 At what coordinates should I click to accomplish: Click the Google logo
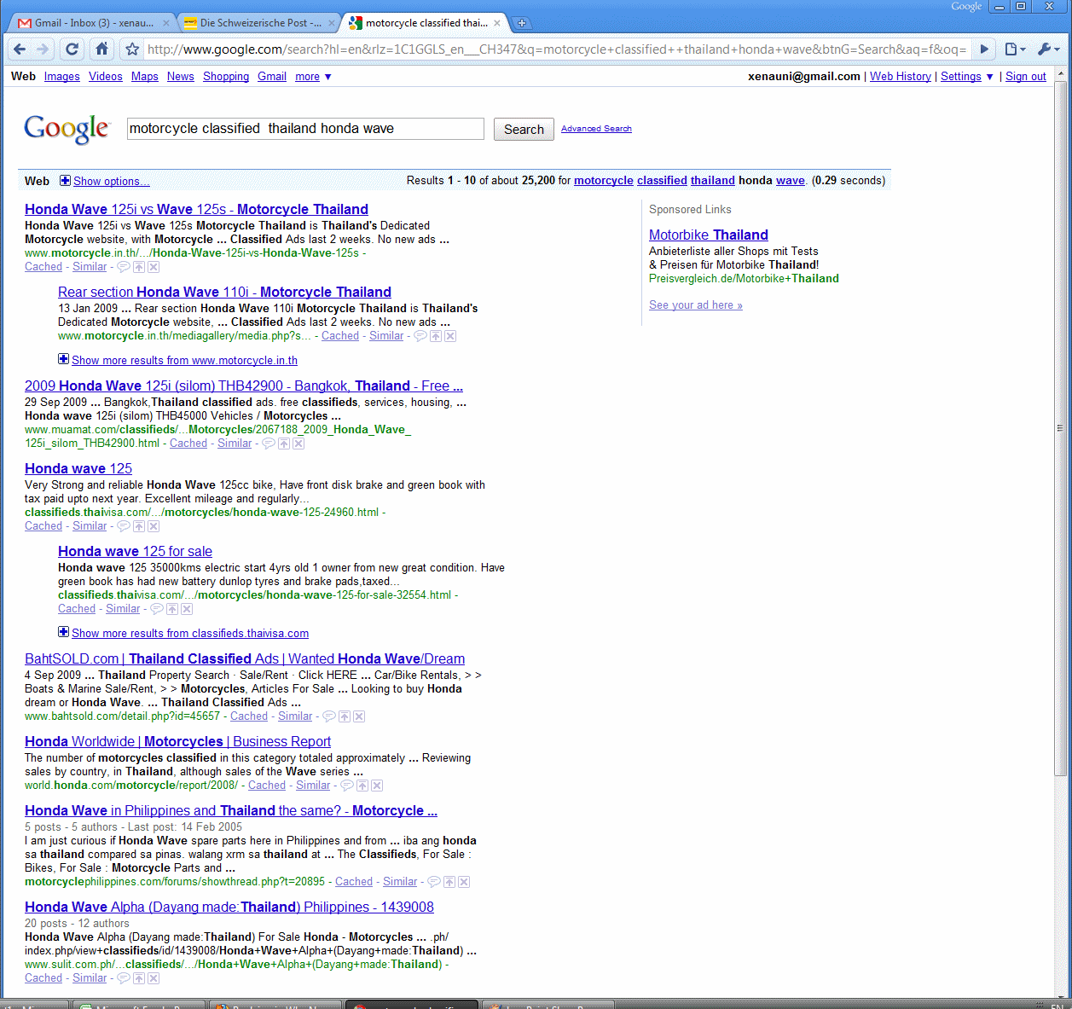67,129
